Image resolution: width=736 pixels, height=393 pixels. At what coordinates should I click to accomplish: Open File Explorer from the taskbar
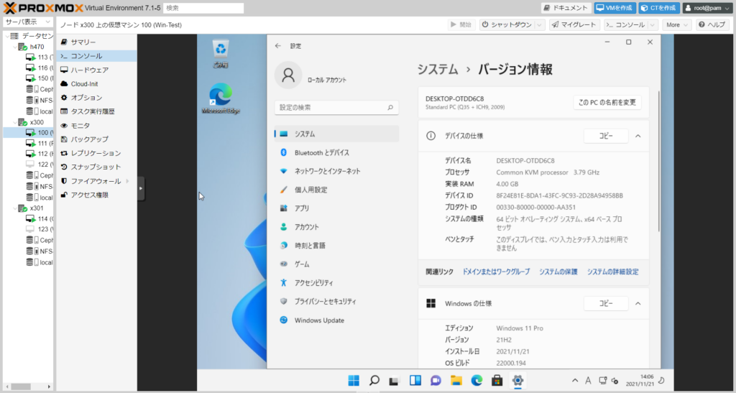pos(456,381)
